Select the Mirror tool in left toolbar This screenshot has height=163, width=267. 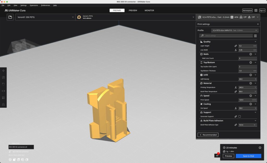3,91
